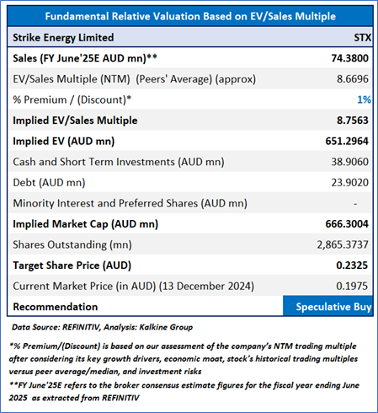Click the Implied EV/Sales Multiple row label
This screenshot has height=413, width=378.
[x=75, y=121]
